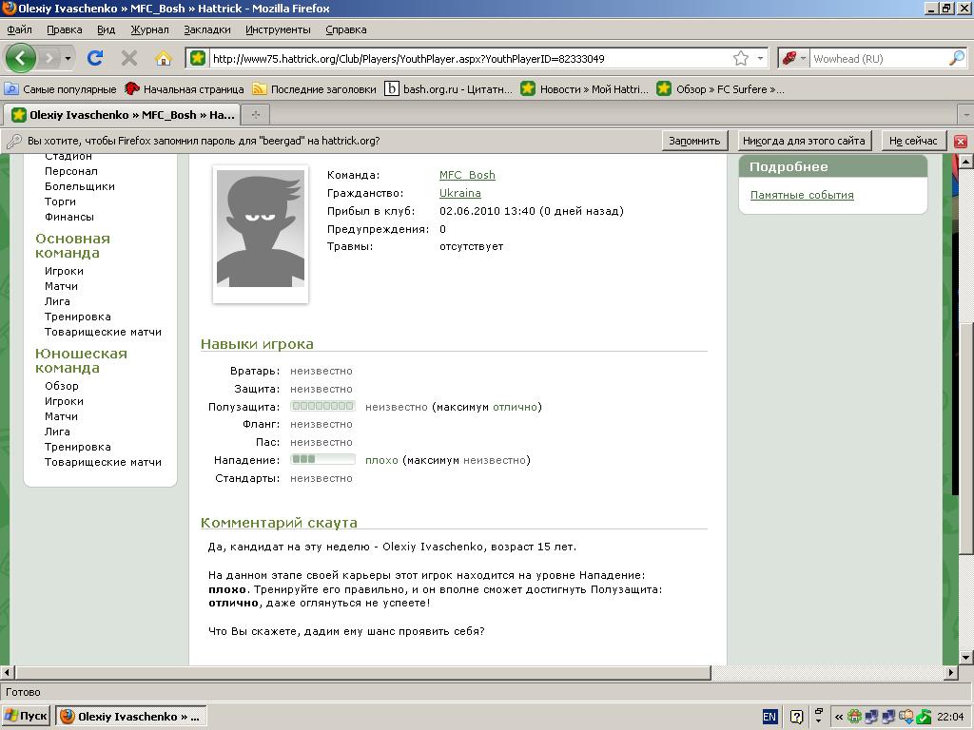This screenshot has width=974, height=730.
Task: Click the URL address field
Action: pos(470,58)
